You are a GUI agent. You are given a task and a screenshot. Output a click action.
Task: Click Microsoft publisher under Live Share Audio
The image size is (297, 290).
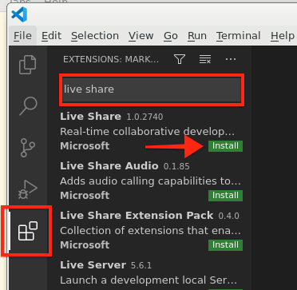[x=85, y=196]
